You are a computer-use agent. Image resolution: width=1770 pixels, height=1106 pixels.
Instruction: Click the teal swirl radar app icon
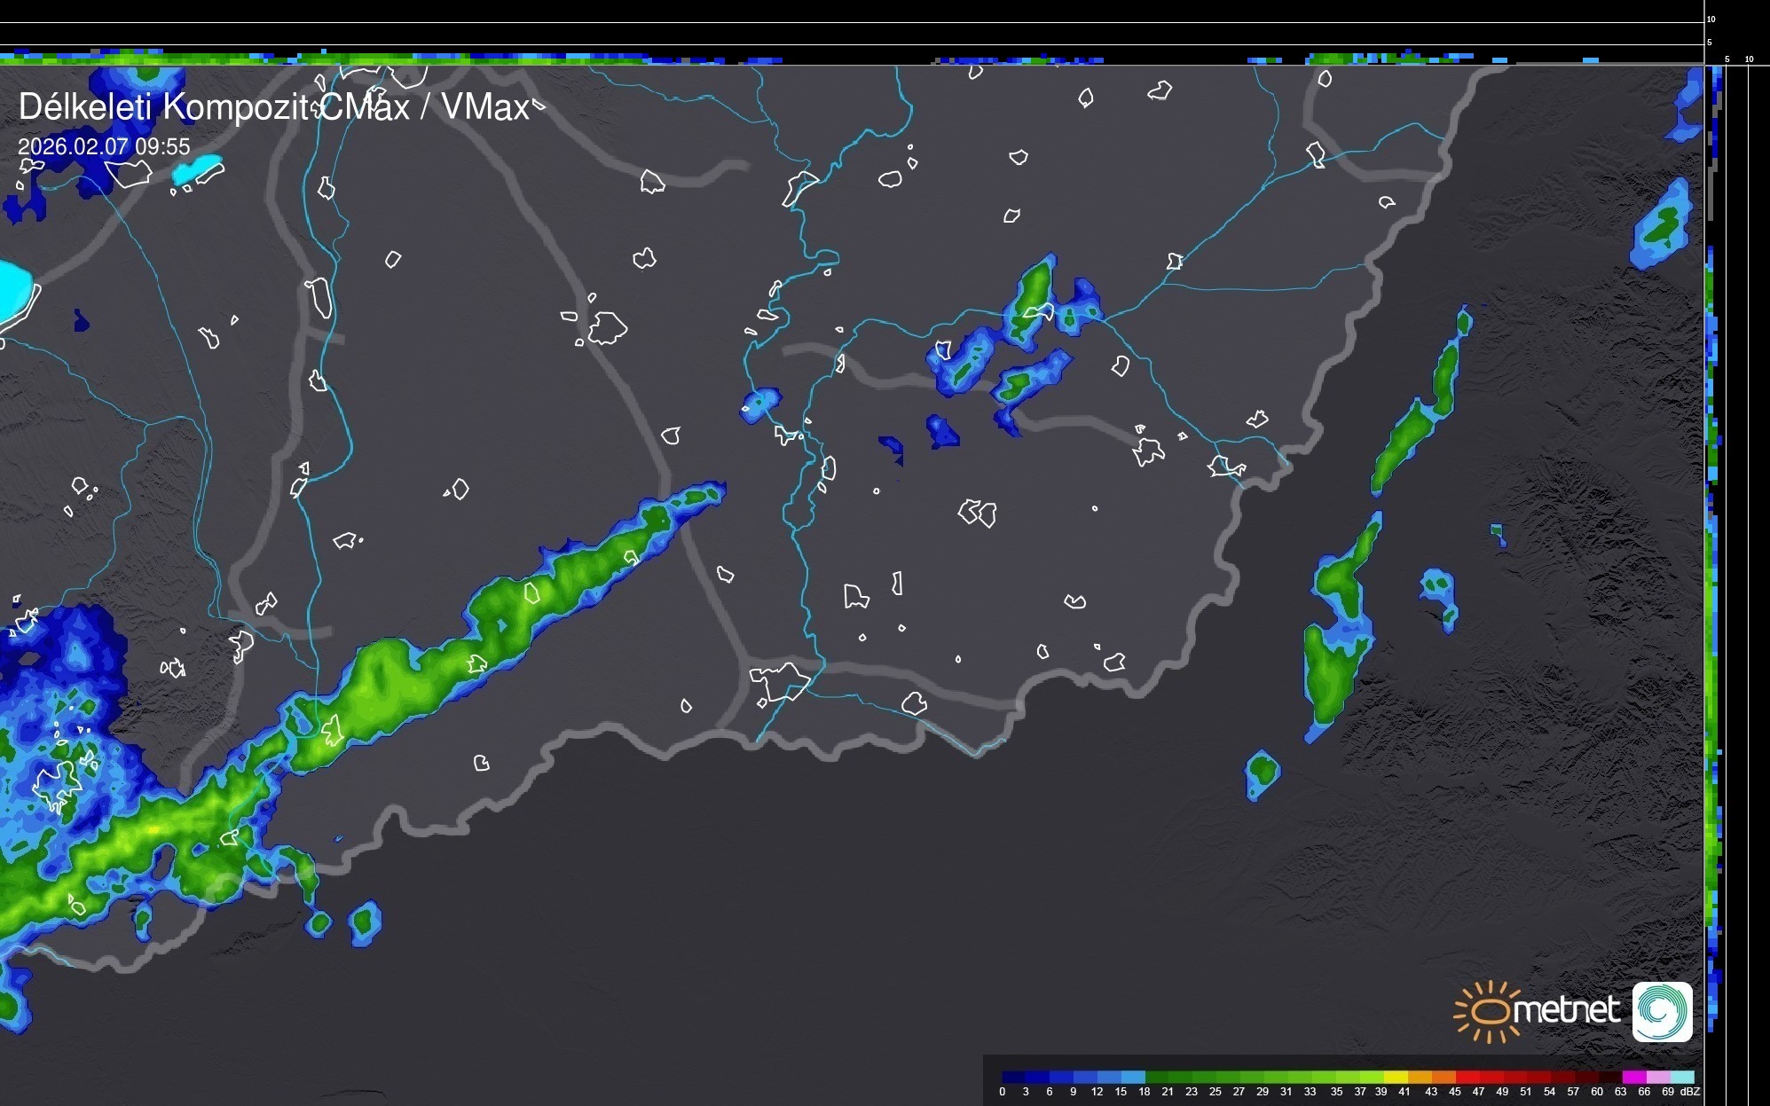pyautogui.click(x=1662, y=1011)
